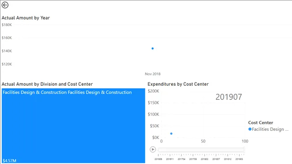The width and height of the screenshot is (292, 164).
Task: Click the $150K scatter axis label
Action: point(153,102)
